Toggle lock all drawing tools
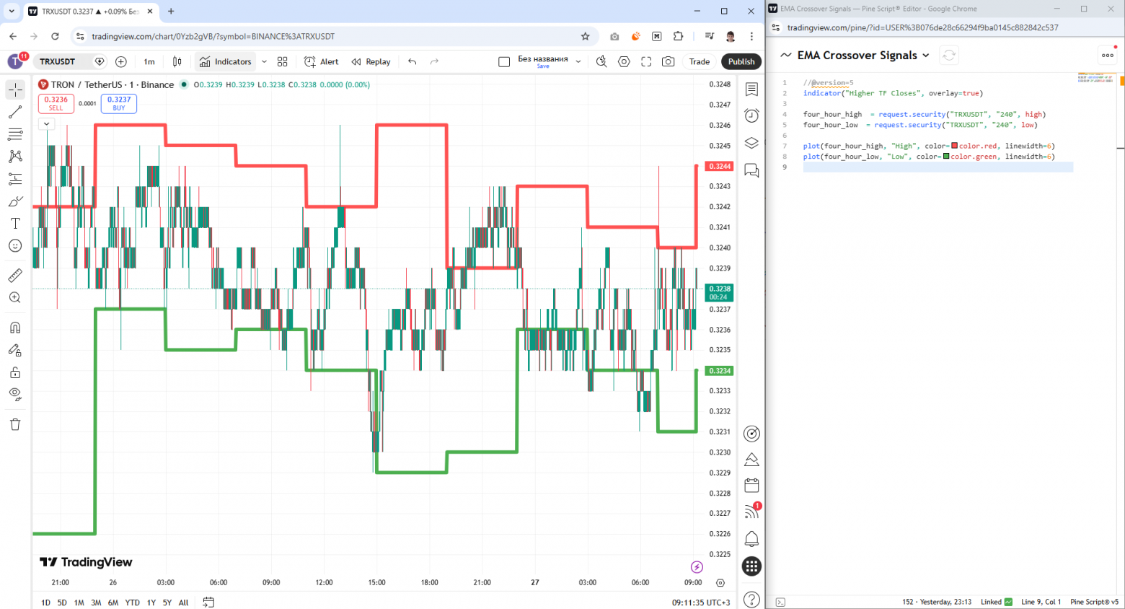Screen dimensions: 1125x609 (x=15, y=372)
